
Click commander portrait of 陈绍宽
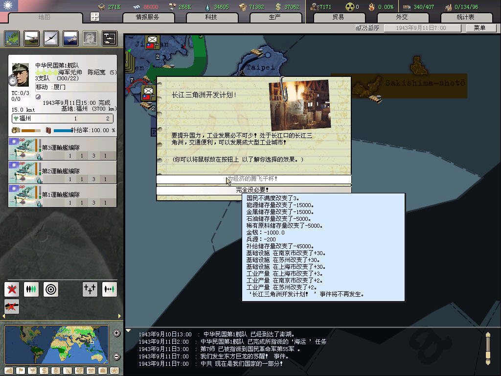click(21, 75)
